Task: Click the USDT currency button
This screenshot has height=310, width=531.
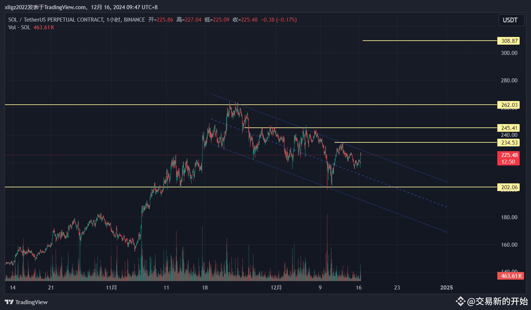Action: (x=511, y=20)
